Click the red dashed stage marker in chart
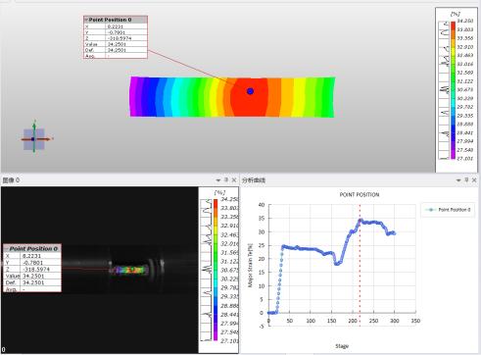This screenshot has height=355, width=481. (360, 265)
